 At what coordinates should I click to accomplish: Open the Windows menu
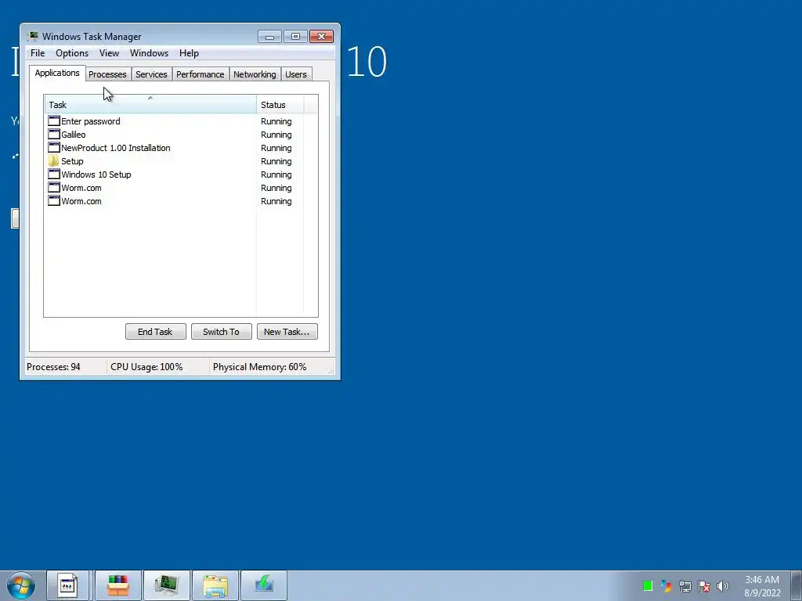[x=149, y=53]
